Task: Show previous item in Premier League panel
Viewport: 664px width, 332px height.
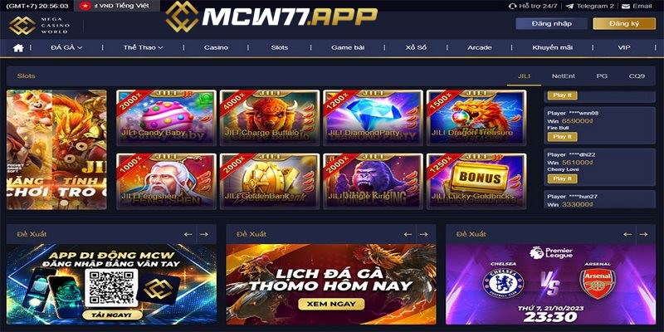Action: pos(627,234)
